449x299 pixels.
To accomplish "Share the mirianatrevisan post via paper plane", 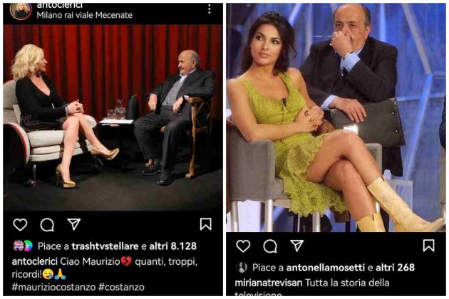I will point(297,246).
